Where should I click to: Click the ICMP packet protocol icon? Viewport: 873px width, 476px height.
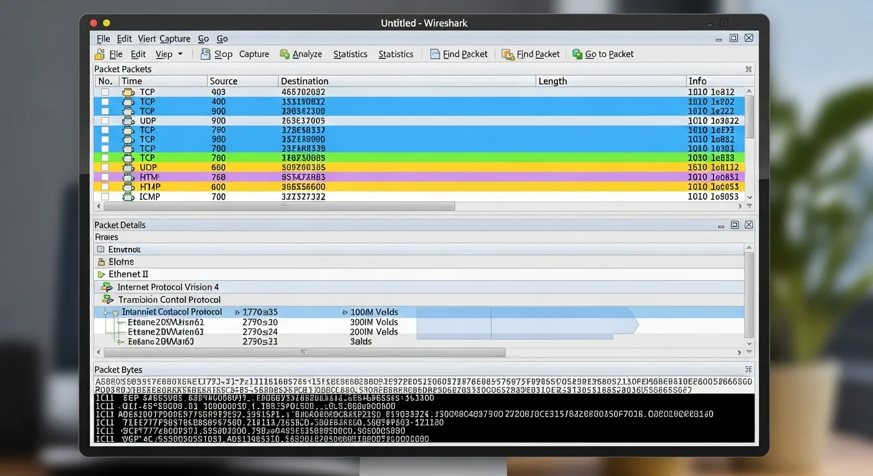pos(128,196)
